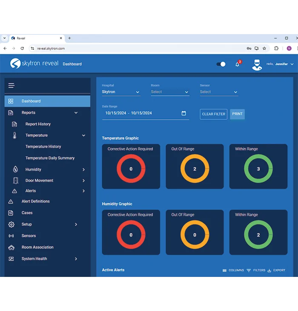Click the Export download icon
The height and width of the screenshot is (311, 298).
tap(269, 271)
